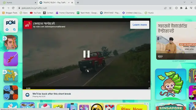View site information lock icon
This screenshot has width=196, height=110.
pyautogui.click(x=19, y=8)
